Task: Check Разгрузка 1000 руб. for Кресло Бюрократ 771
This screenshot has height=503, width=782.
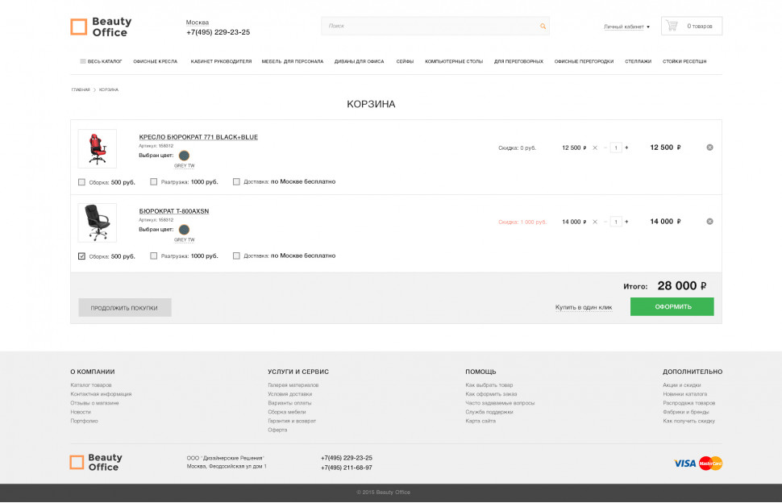Action: click(154, 182)
